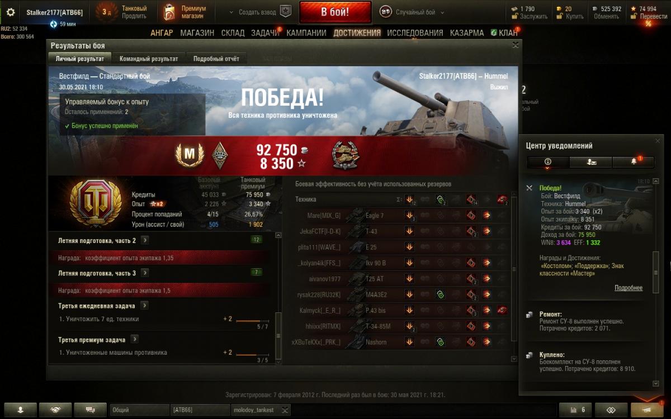Switch to Командный результат tab
Image resolution: width=671 pixels, height=419 pixels.
[149, 59]
